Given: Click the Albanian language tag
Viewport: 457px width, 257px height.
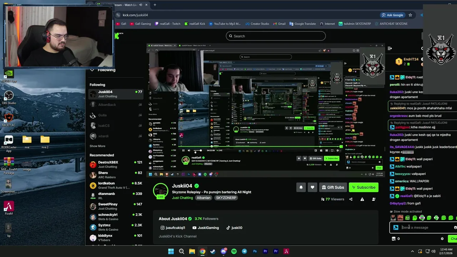Looking at the screenshot, I should [x=204, y=198].
